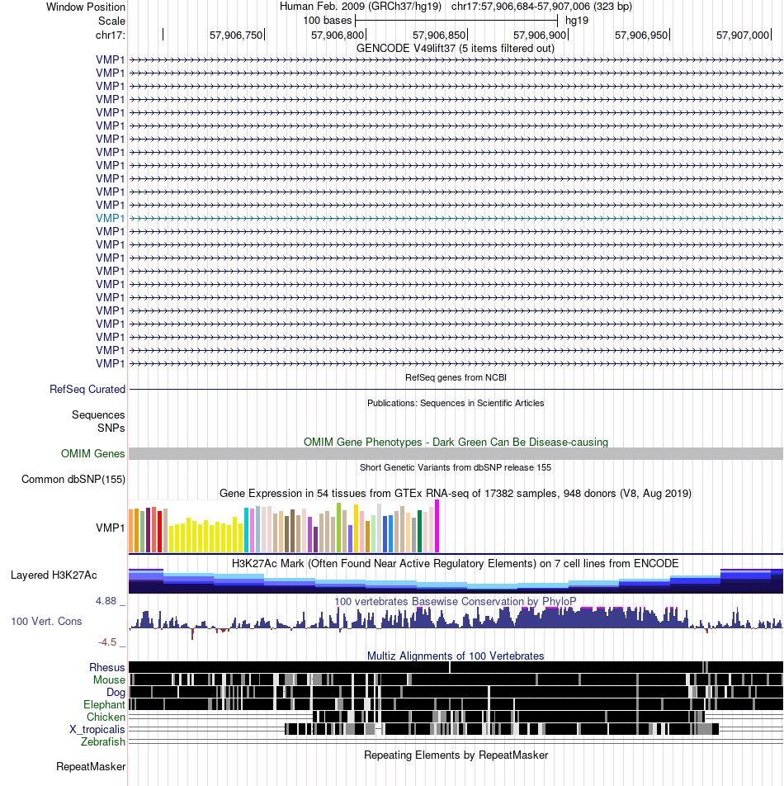Click the light-blue VMP1 transcript line

point(456,218)
